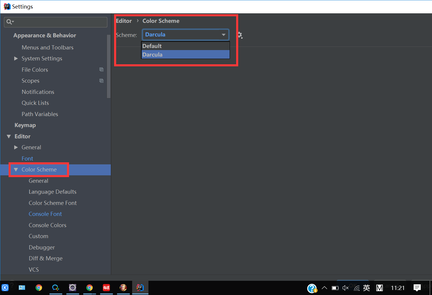Open Keymap settings

[25, 125]
